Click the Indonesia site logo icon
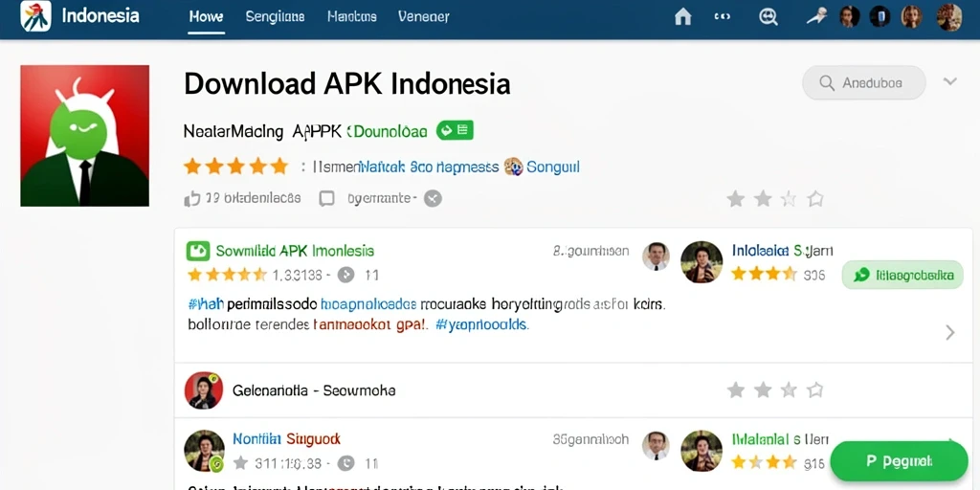Screen dimensions: 980x490 [35, 16]
